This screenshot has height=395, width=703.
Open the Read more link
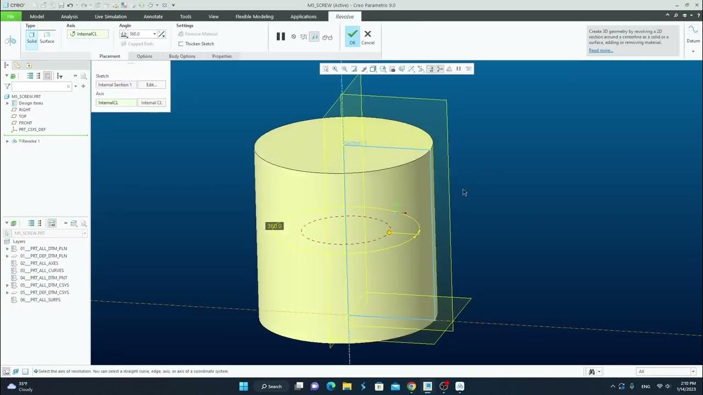click(x=601, y=50)
